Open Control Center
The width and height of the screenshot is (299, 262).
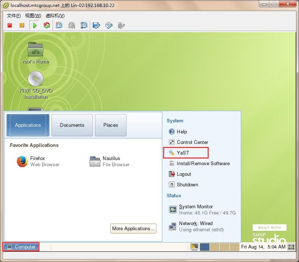(188, 142)
